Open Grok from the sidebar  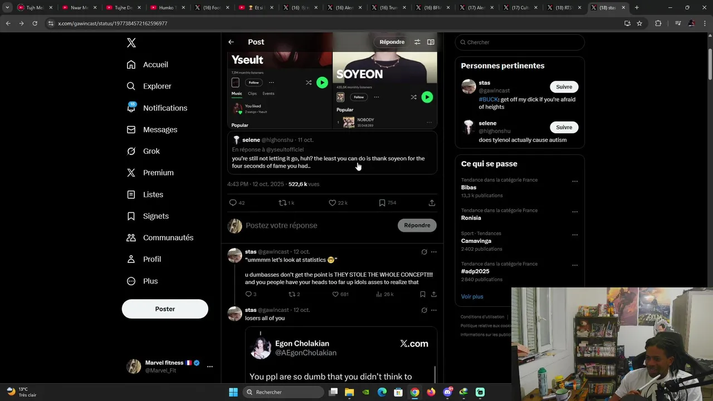point(143,151)
